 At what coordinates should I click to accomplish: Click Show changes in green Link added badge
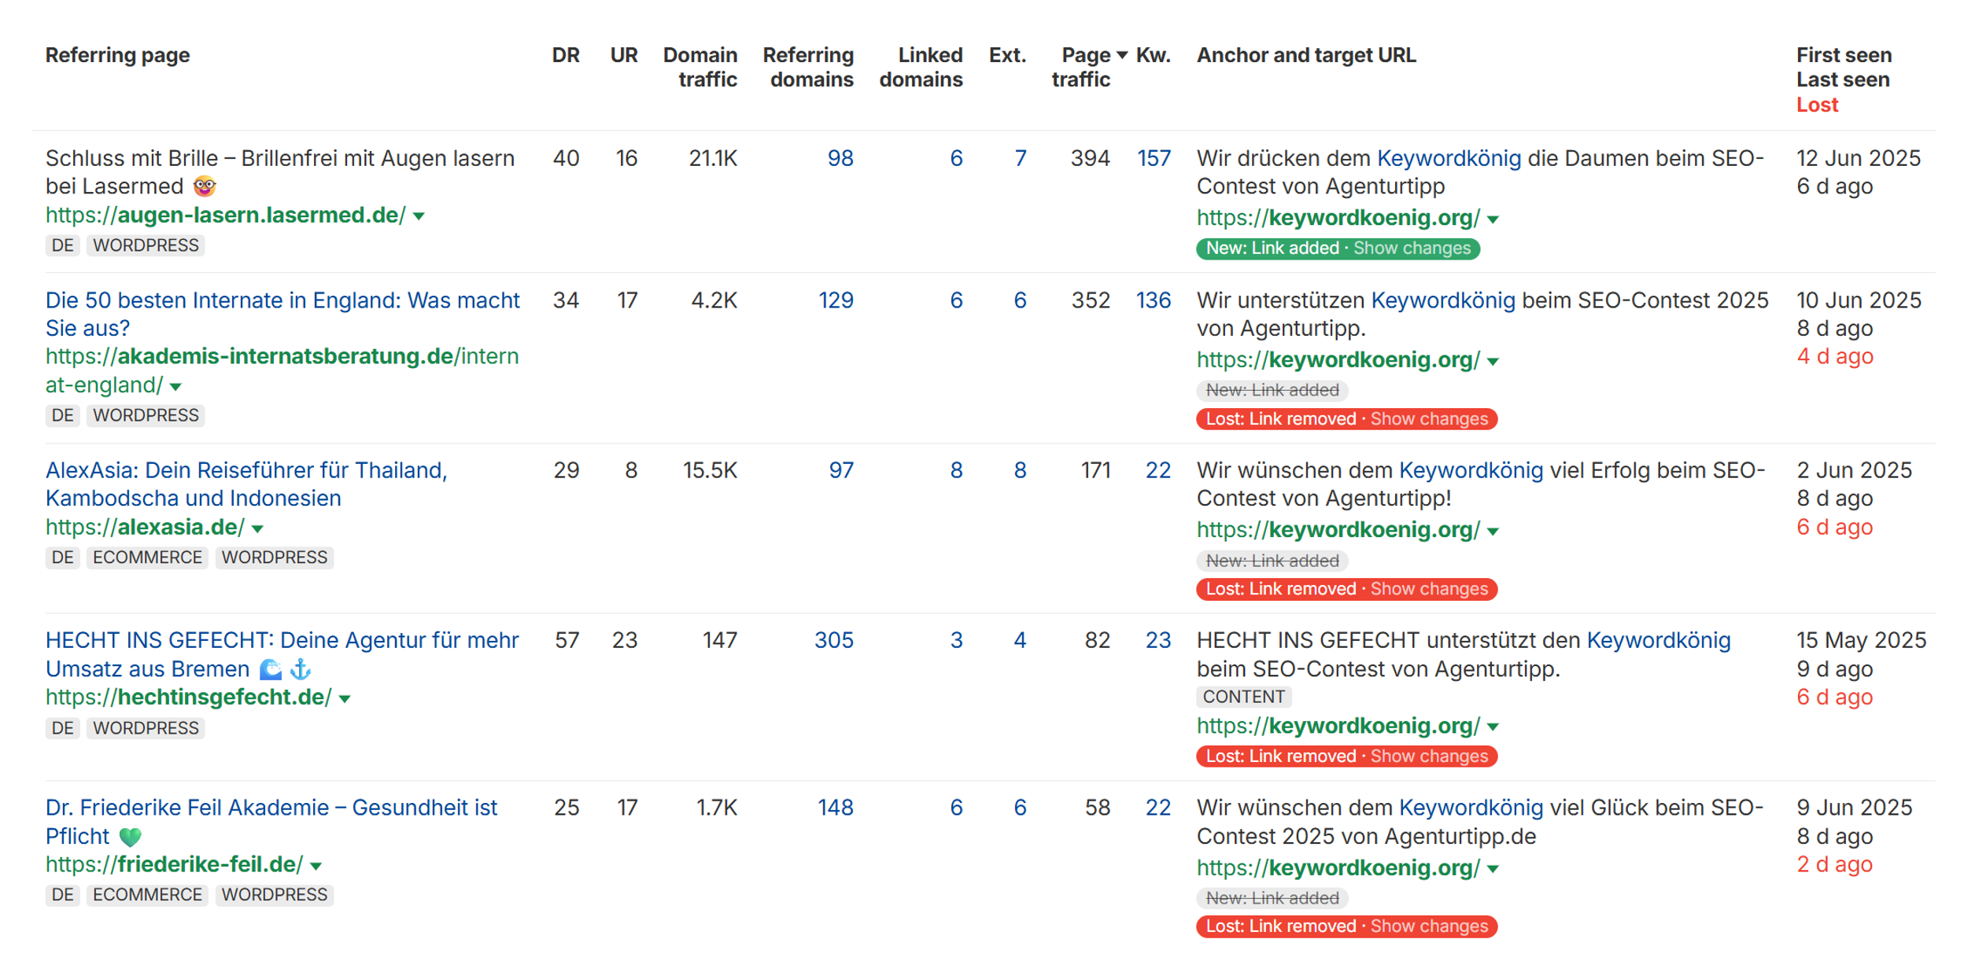pos(1412,249)
